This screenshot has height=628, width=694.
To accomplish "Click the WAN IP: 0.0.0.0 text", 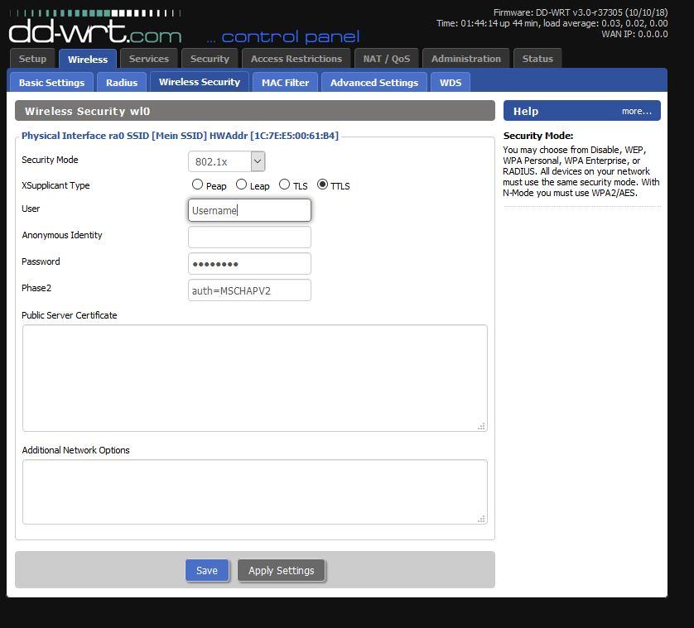I will 634,34.
